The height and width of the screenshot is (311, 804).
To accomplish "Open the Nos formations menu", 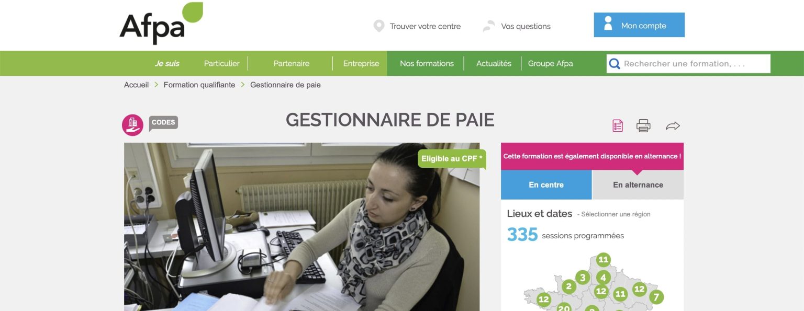I will coord(427,63).
